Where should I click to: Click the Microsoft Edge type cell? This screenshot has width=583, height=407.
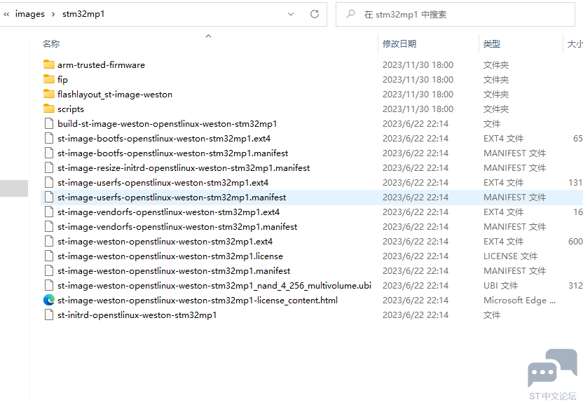coord(519,301)
